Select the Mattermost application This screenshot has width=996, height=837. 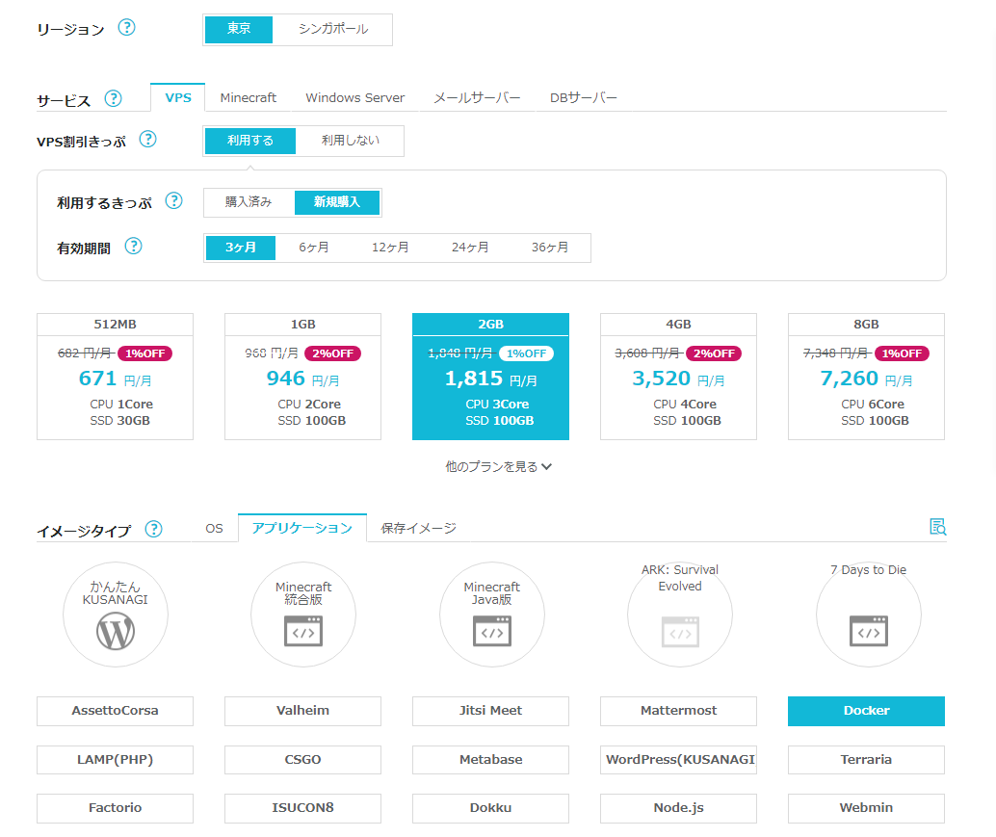click(x=678, y=711)
